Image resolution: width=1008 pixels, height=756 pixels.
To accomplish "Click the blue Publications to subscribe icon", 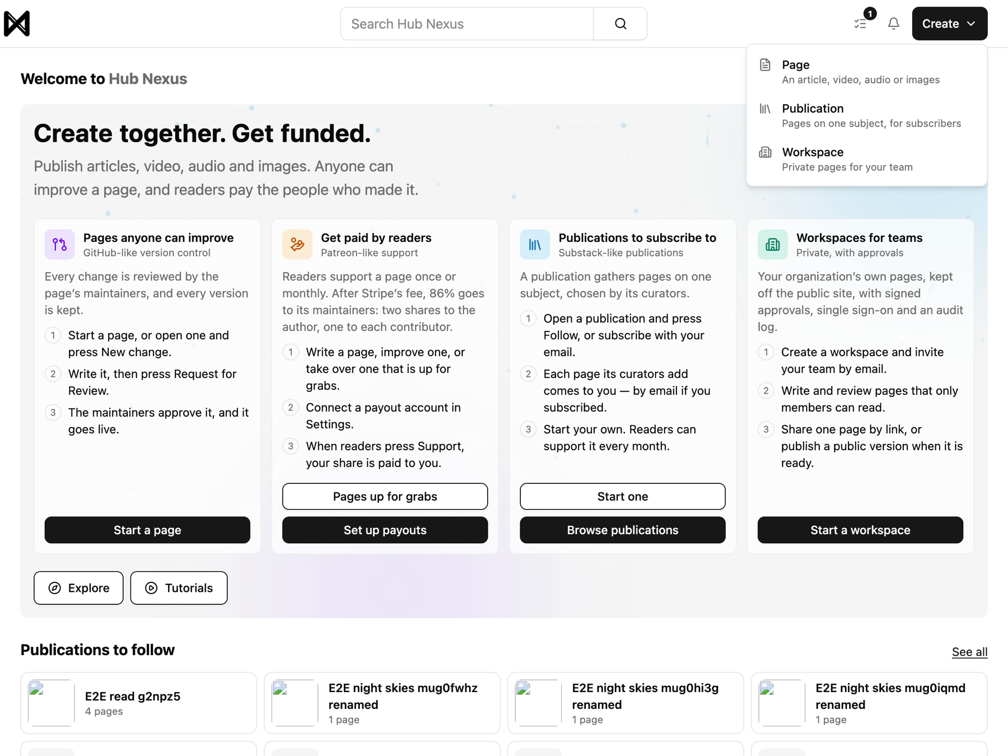I will (x=535, y=245).
